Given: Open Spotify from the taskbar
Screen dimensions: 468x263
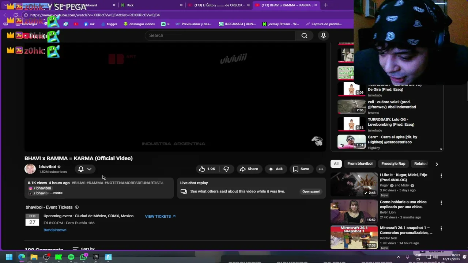Looking at the screenshot, I should tap(71, 257).
